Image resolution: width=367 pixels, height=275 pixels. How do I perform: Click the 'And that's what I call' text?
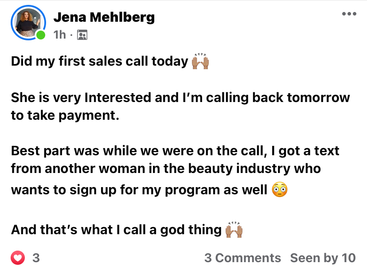(116, 229)
